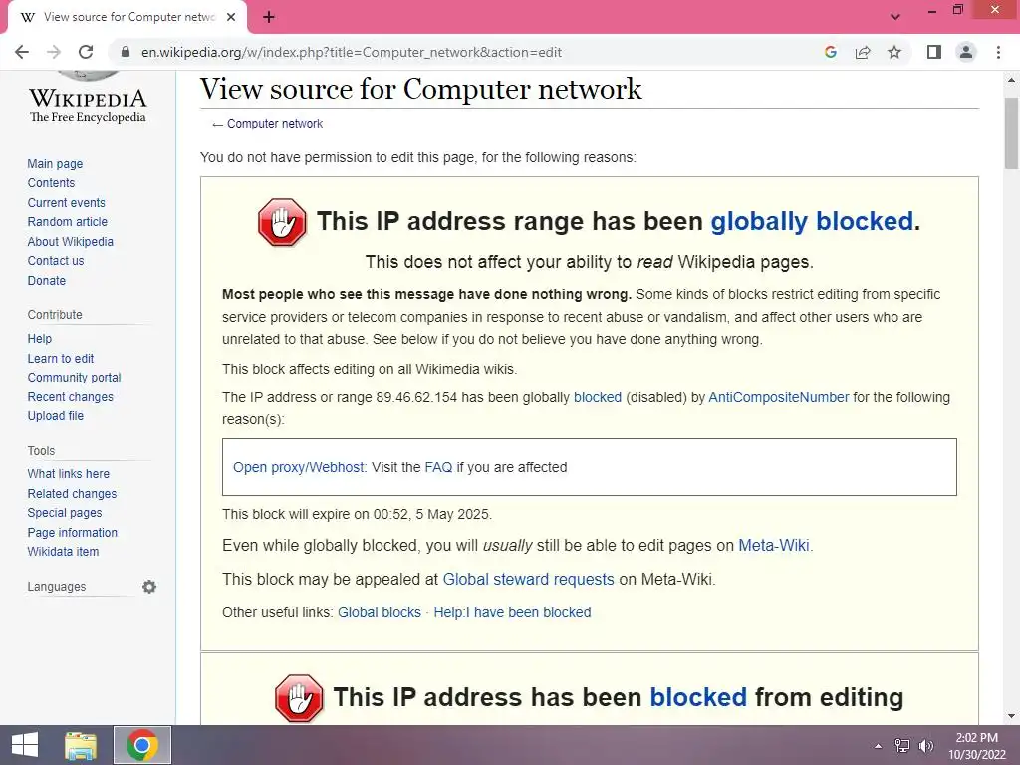Open Contact us link

[x=56, y=261]
